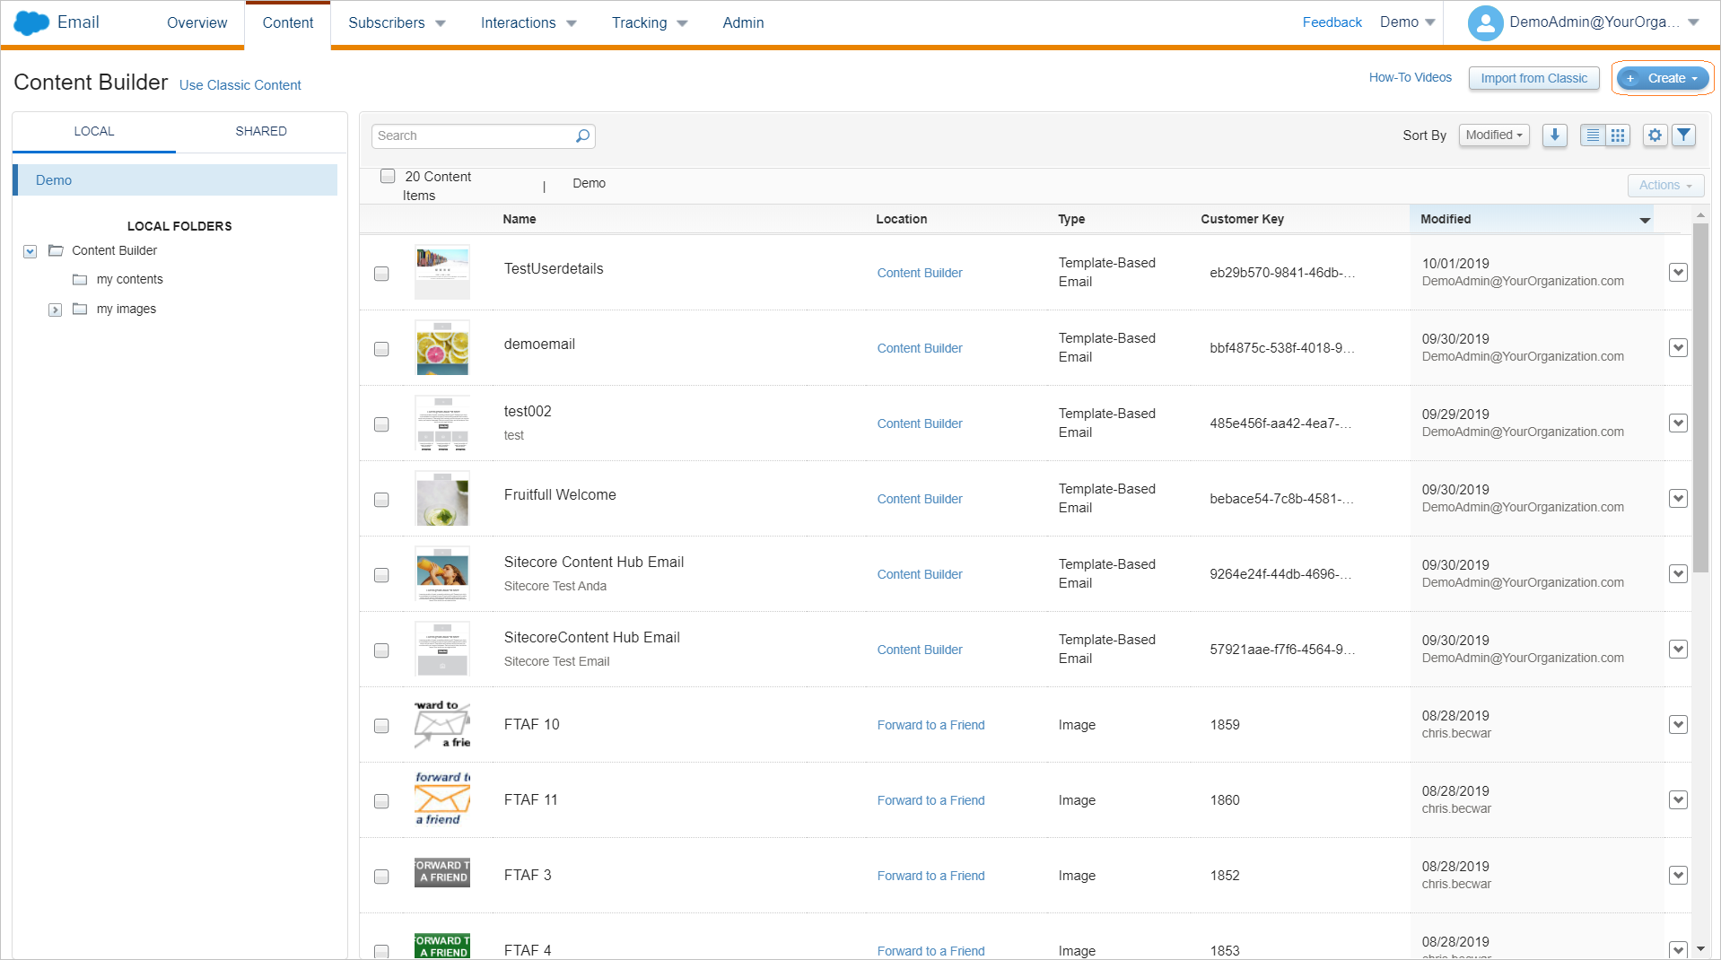1721x960 pixels.
Task: Select the Demo item in left panel
Action: 177,180
